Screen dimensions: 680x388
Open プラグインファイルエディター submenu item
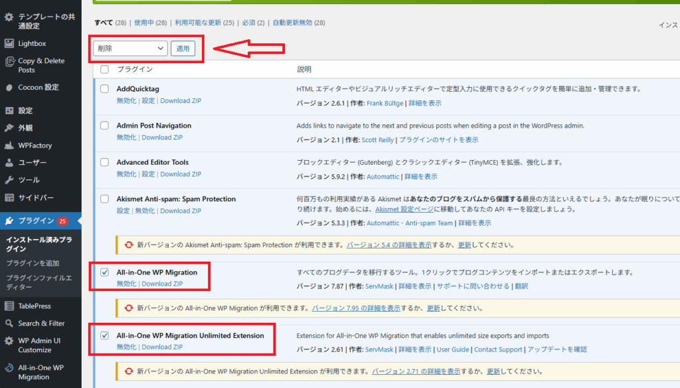[39, 282]
